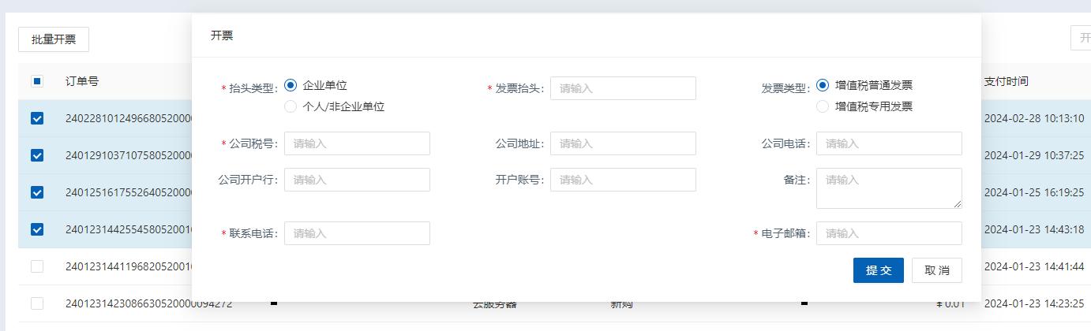This screenshot has width=1091, height=331.
Task: Focus the 电子邮箱 input field
Action: click(889, 233)
